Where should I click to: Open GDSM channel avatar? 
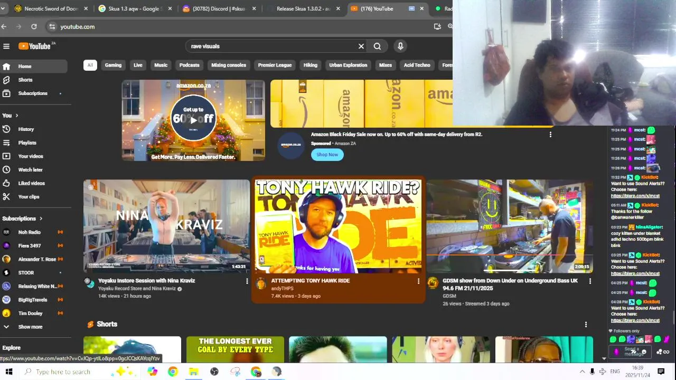pos(433,284)
